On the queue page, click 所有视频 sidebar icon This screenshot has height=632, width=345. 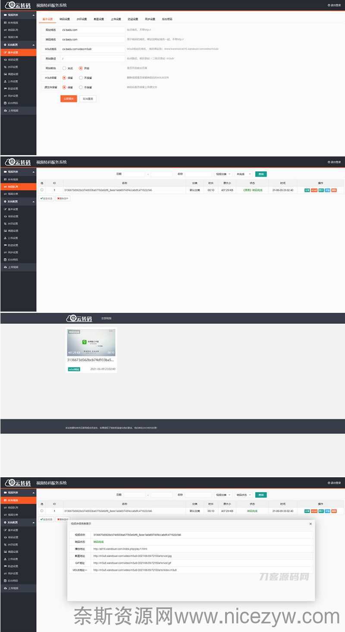coord(5,179)
